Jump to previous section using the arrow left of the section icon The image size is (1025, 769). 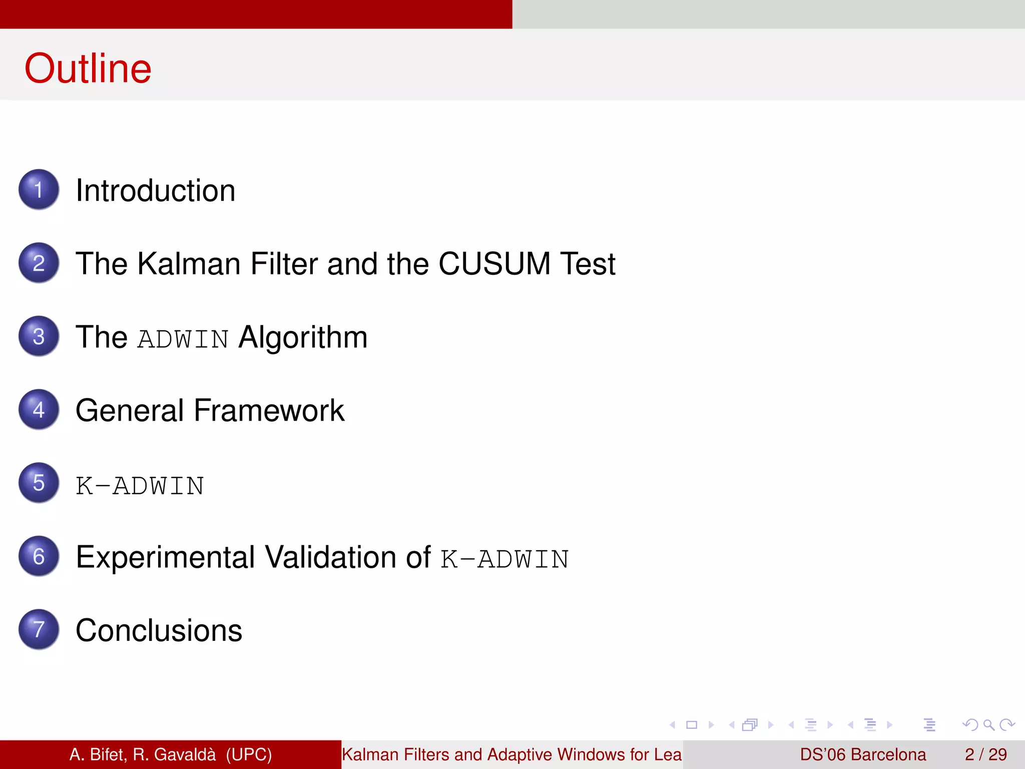(850, 724)
